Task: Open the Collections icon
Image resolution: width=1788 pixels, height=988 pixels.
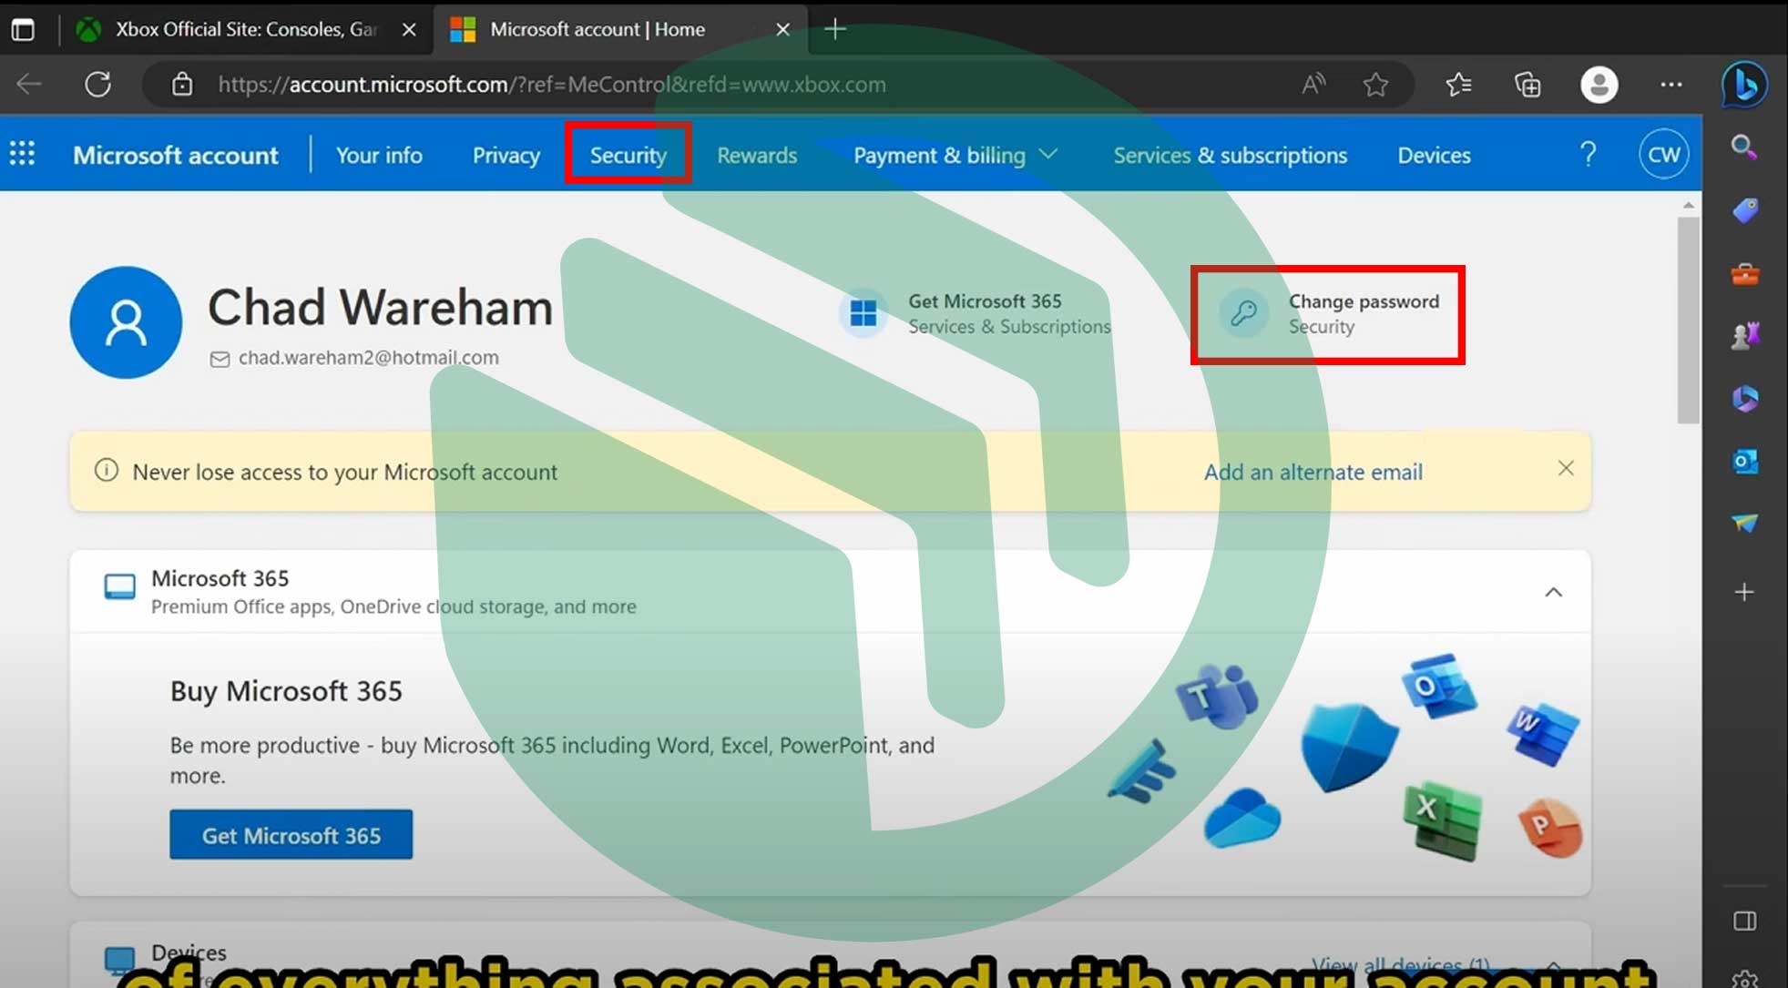Action: point(1527,85)
